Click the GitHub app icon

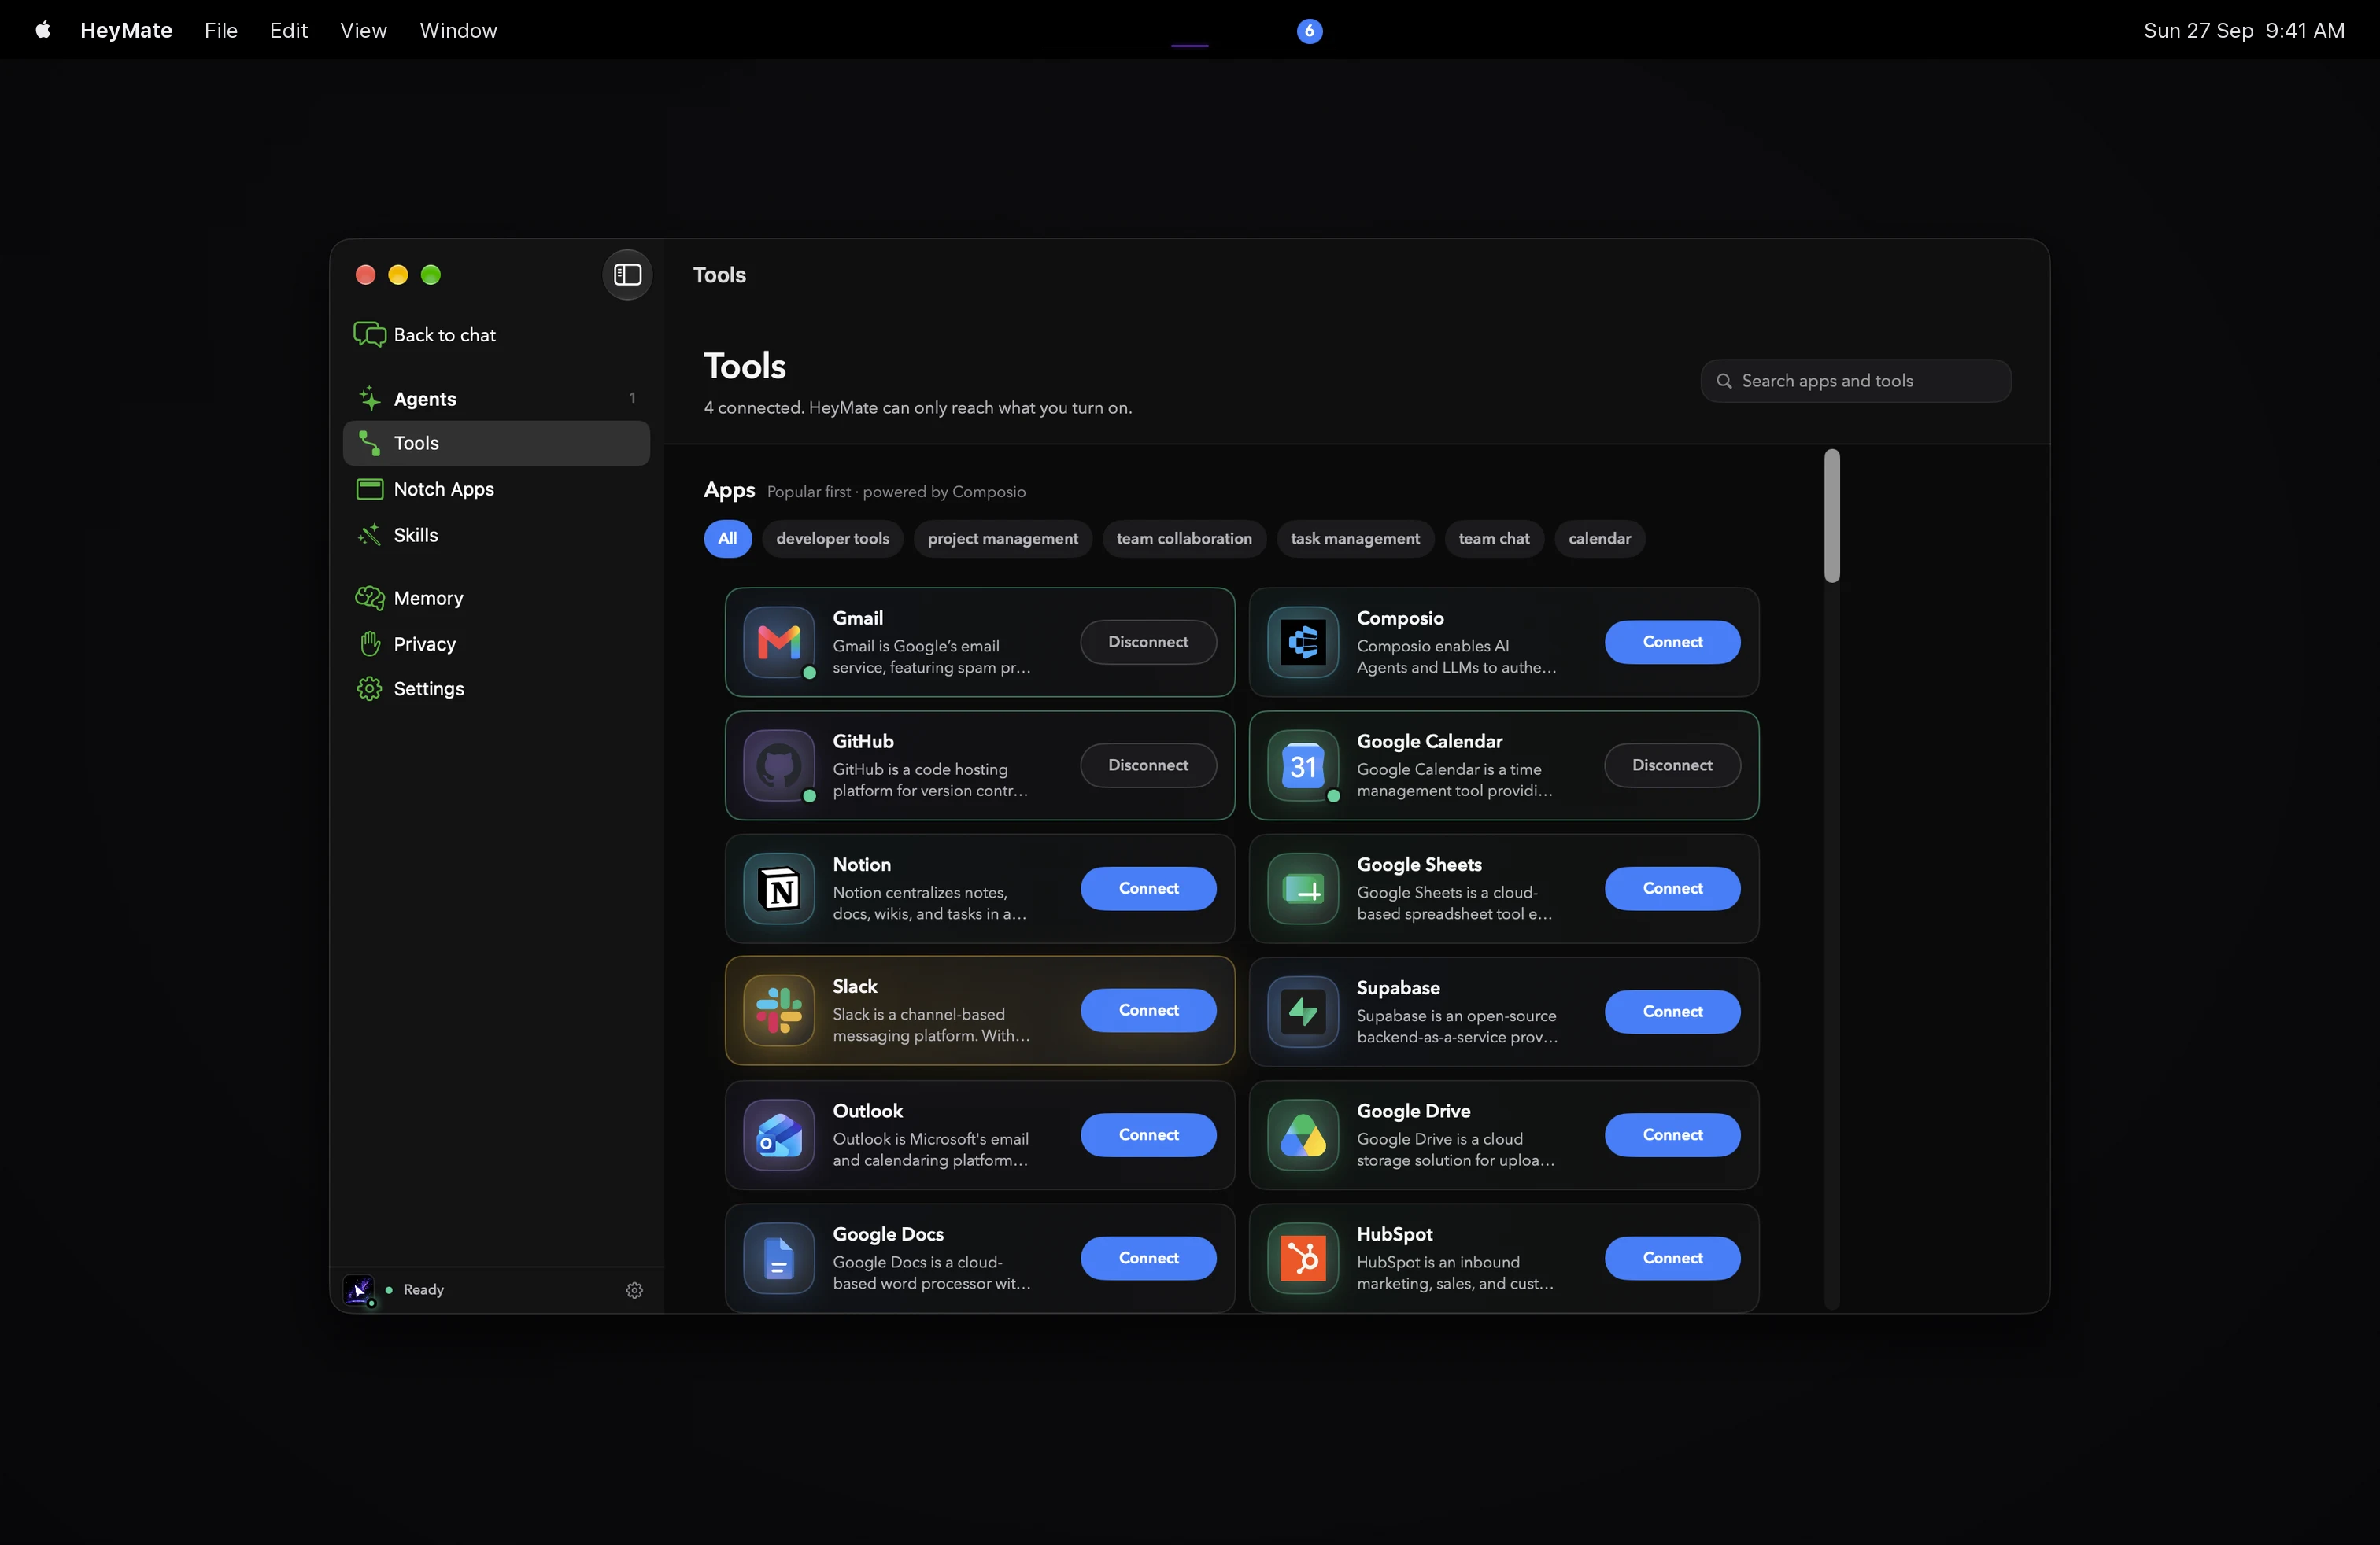[x=779, y=765]
